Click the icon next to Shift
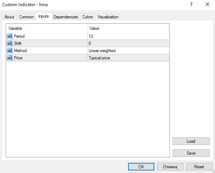This screenshot has width=215, height=173. pyautogui.click(x=9, y=43)
